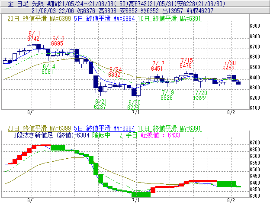Click the period text 期間21/05/24~21/08/03
270x206 pixels.
point(81,3)
